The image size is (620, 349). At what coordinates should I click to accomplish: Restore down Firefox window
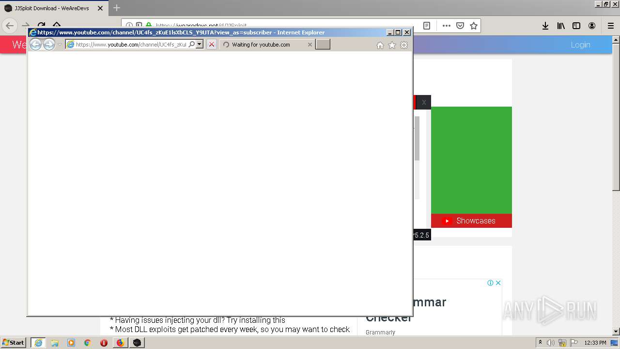[x=606, y=4]
